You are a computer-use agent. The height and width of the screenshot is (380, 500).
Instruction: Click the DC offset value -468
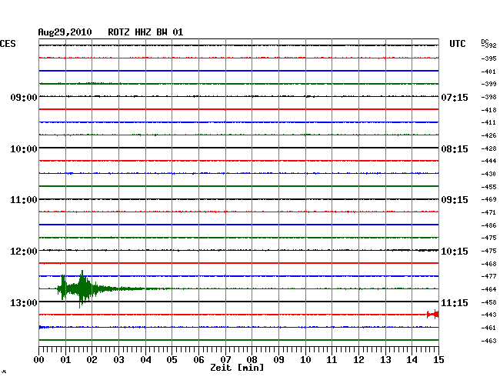point(488,264)
